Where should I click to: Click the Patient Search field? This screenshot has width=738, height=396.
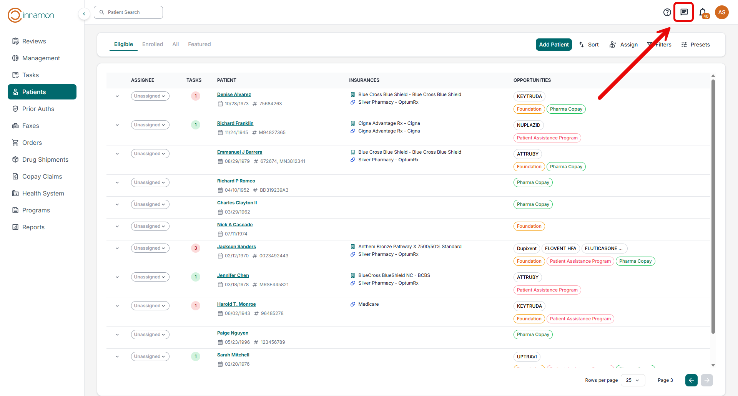point(128,12)
